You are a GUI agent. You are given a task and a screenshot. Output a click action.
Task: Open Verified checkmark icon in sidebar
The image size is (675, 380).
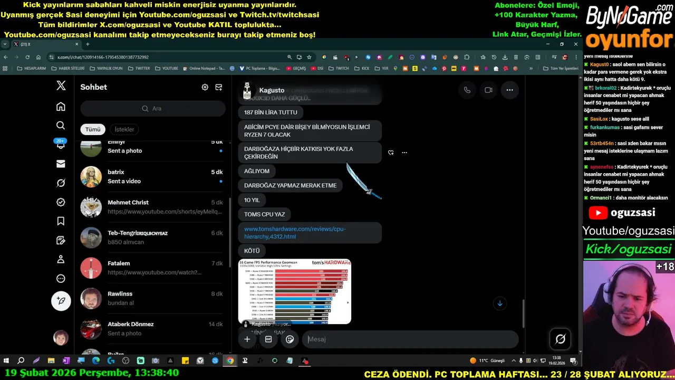point(61,202)
